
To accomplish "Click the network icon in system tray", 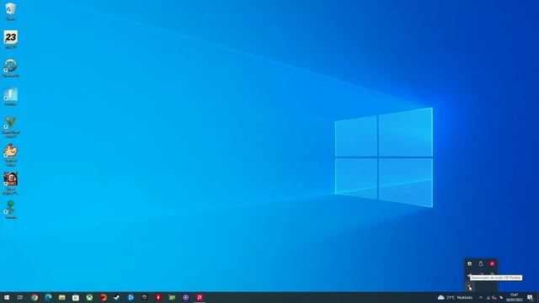I will pyautogui.click(x=488, y=298).
